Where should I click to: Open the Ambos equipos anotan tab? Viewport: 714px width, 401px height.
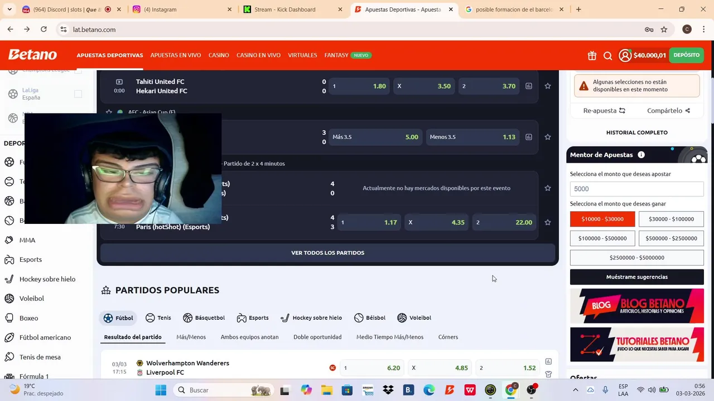[x=249, y=337]
